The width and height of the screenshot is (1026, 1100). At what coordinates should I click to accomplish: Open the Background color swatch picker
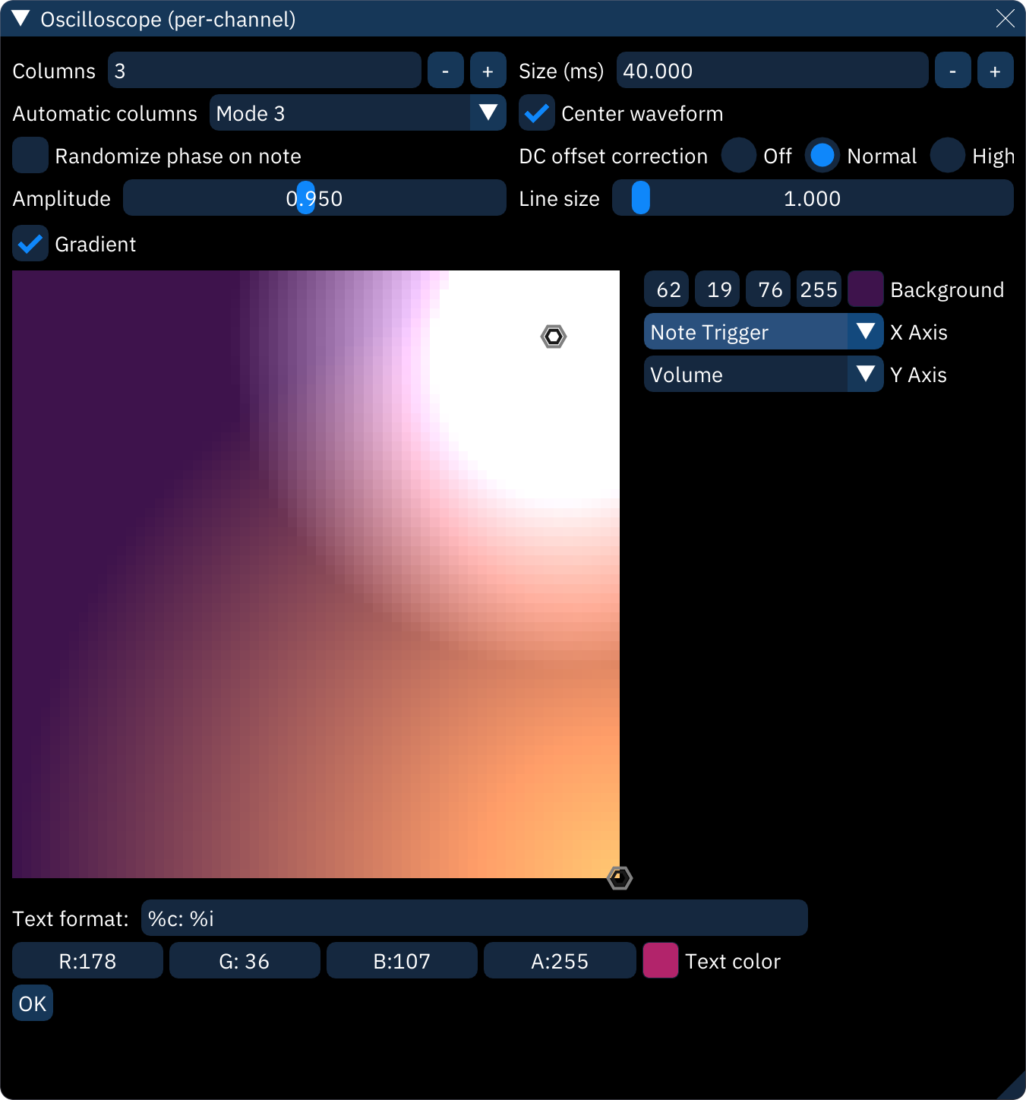pyautogui.click(x=866, y=289)
